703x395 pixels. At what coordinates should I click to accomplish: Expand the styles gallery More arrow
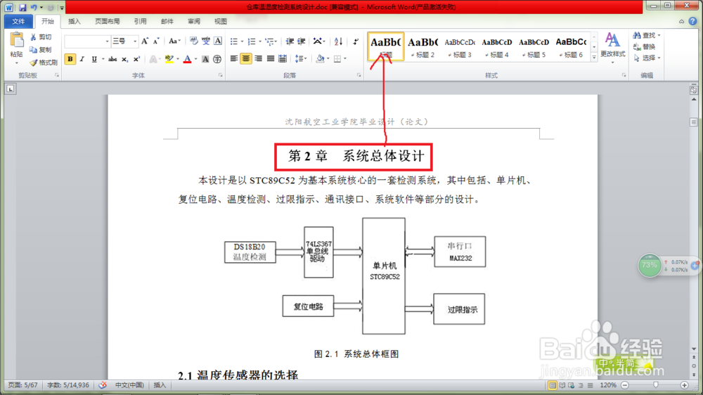(x=594, y=57)
